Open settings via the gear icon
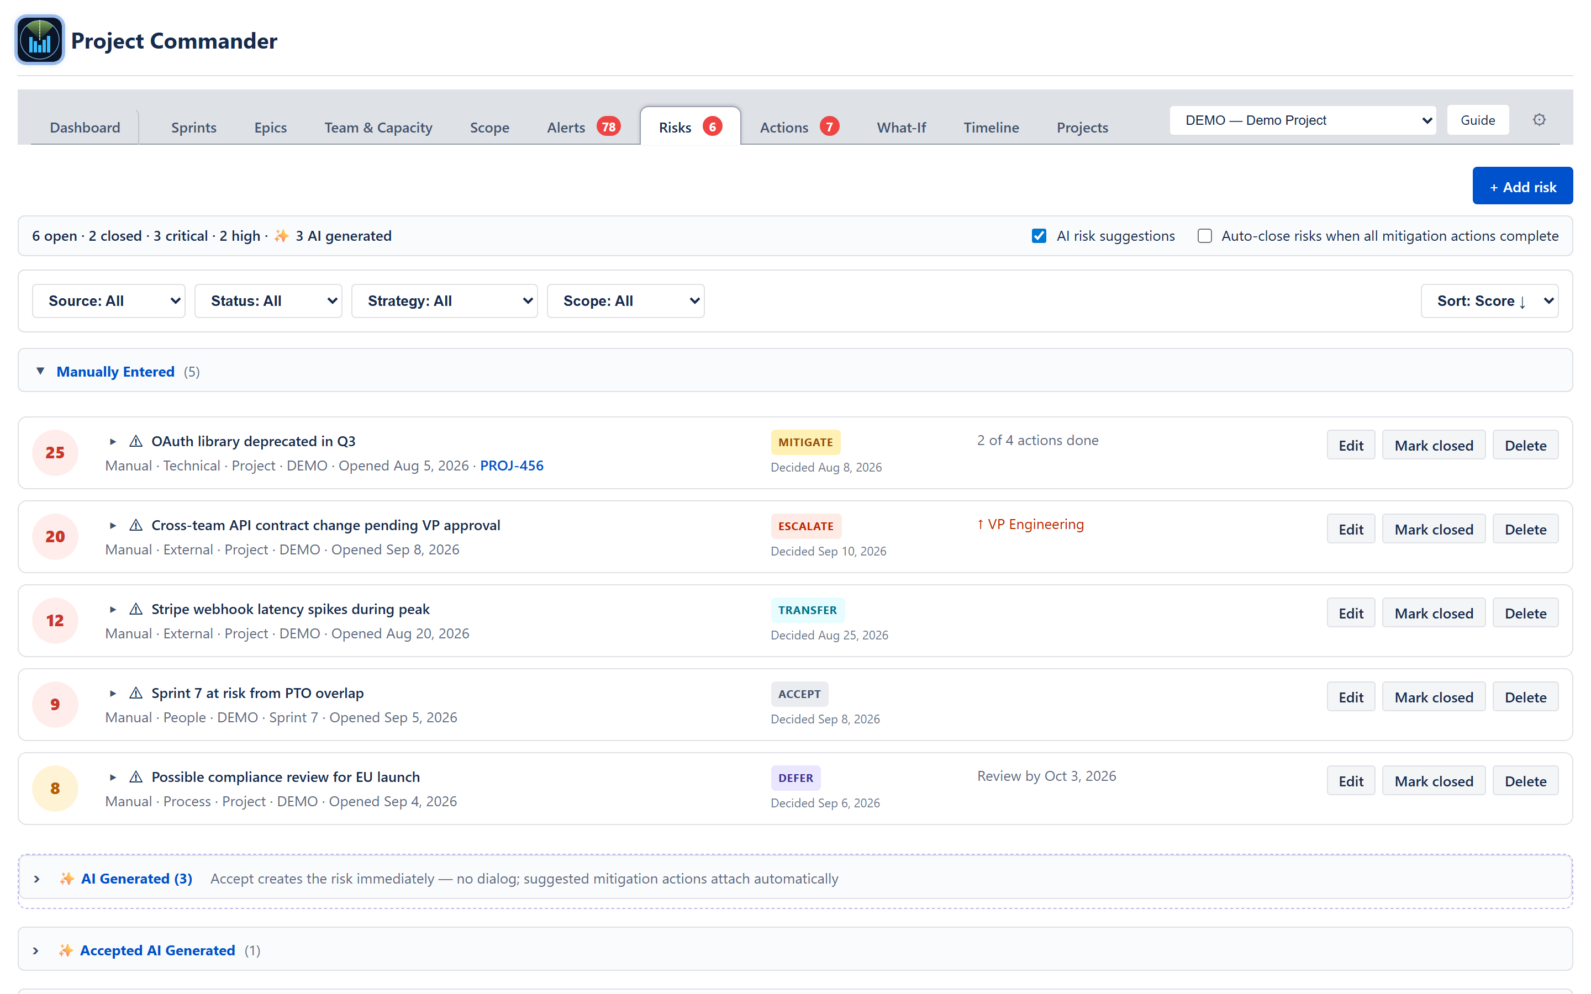Image resolution: width=1591 pixels, height=994 pixels. click(1539, 120)
